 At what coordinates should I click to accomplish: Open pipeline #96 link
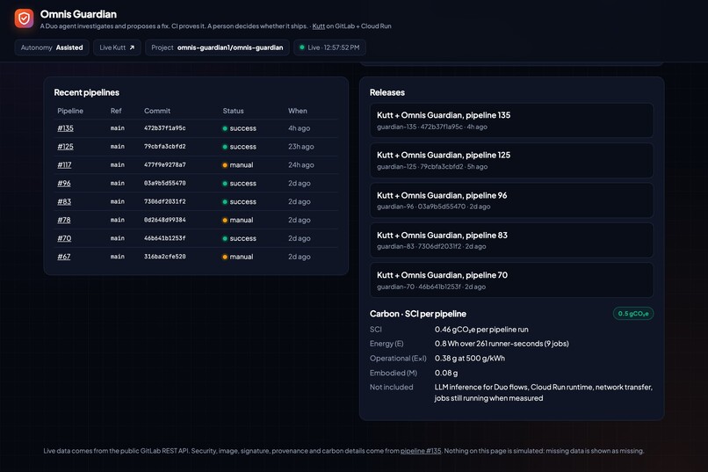click(63, 184)
